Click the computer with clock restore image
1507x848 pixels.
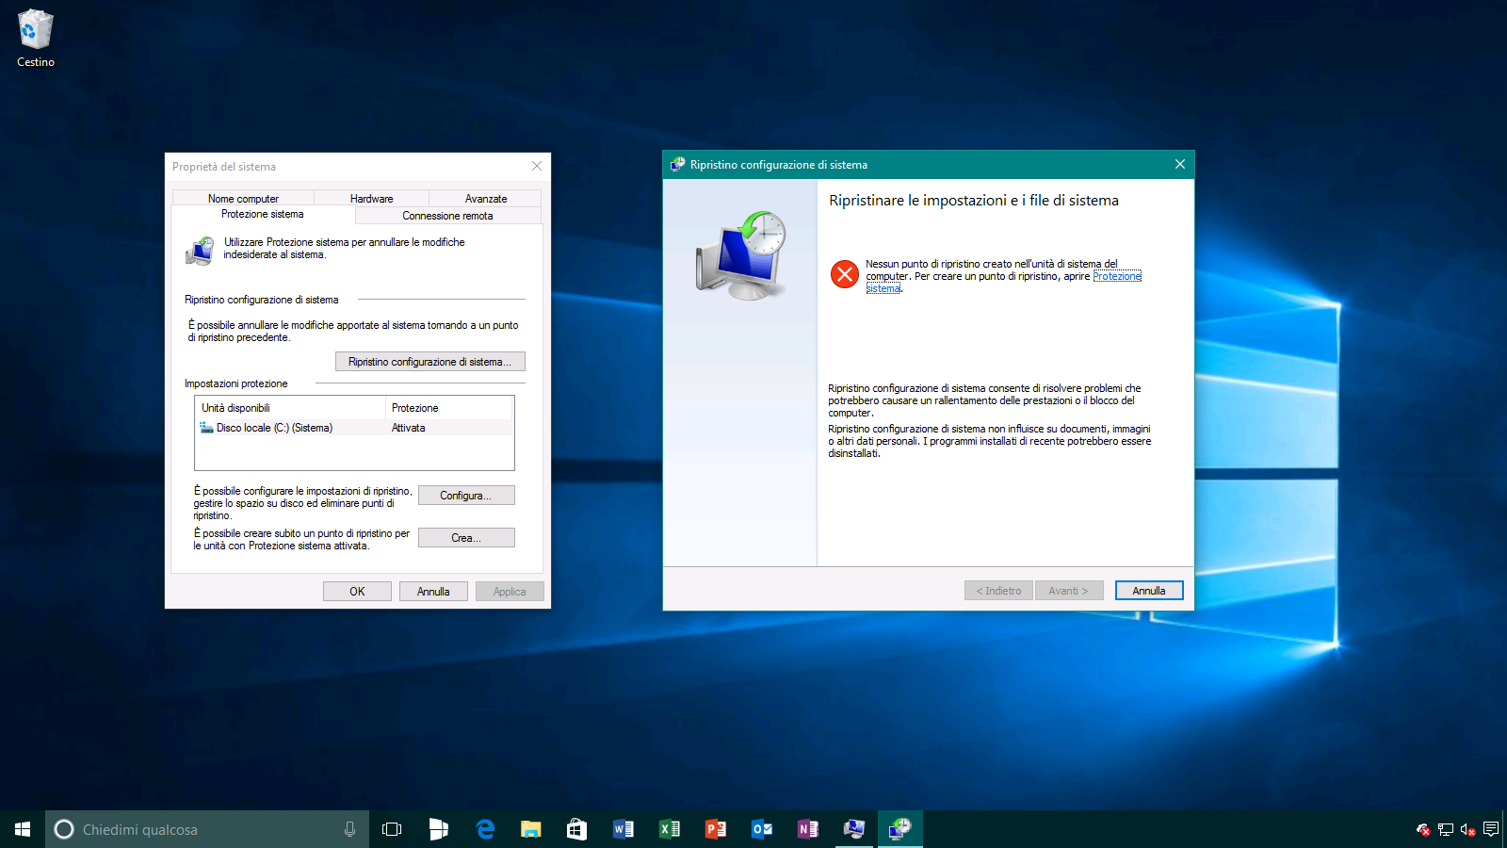tap(741, 255)
